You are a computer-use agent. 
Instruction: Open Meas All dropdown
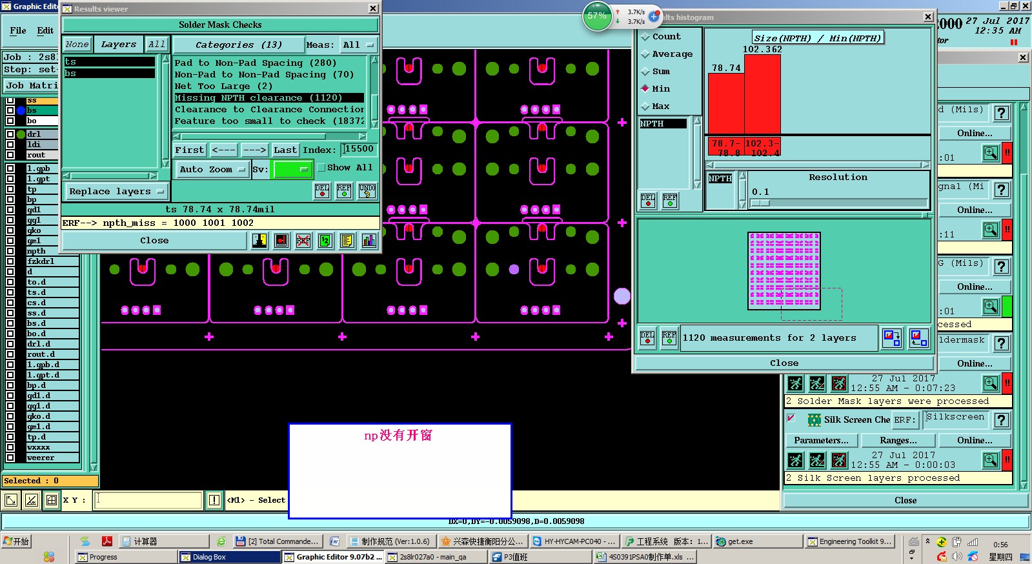coord(359,45)
